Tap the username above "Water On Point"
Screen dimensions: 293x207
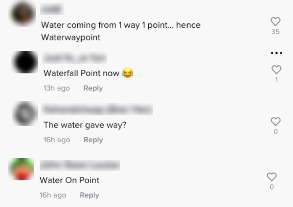(79, 165)
